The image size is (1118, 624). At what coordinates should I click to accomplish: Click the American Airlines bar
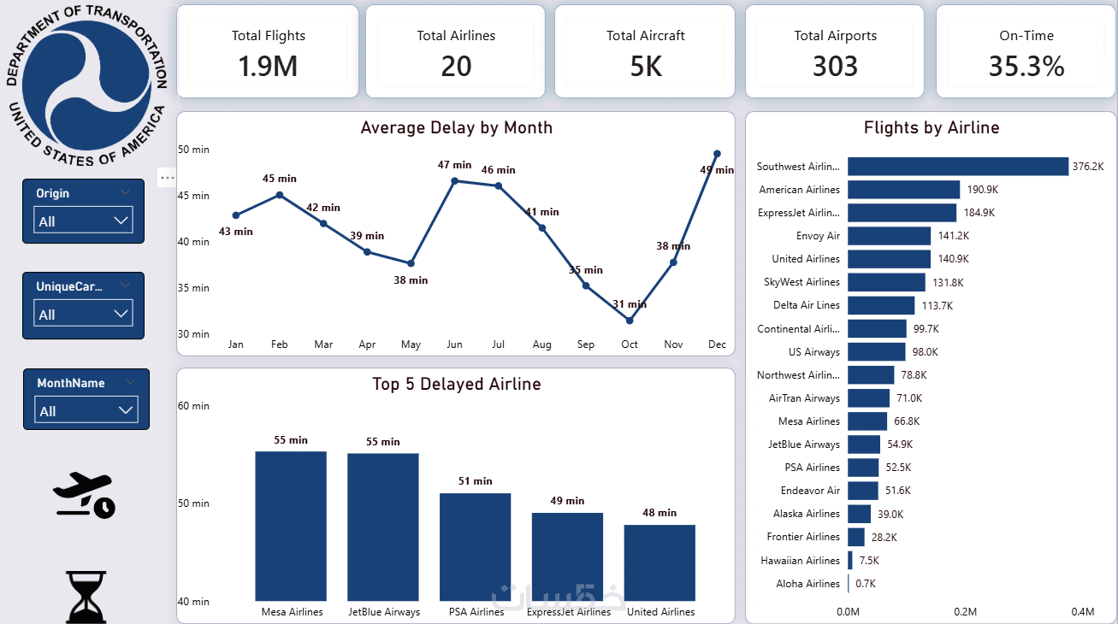[903, 190]
